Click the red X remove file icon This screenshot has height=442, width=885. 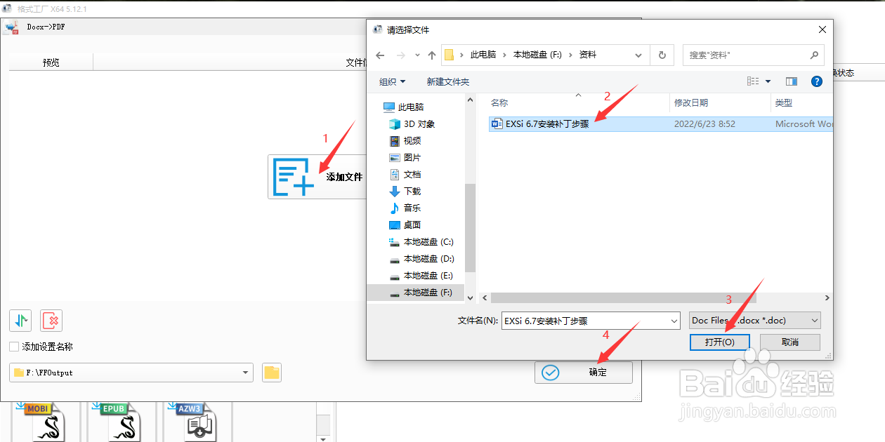[x=51, y=321]
